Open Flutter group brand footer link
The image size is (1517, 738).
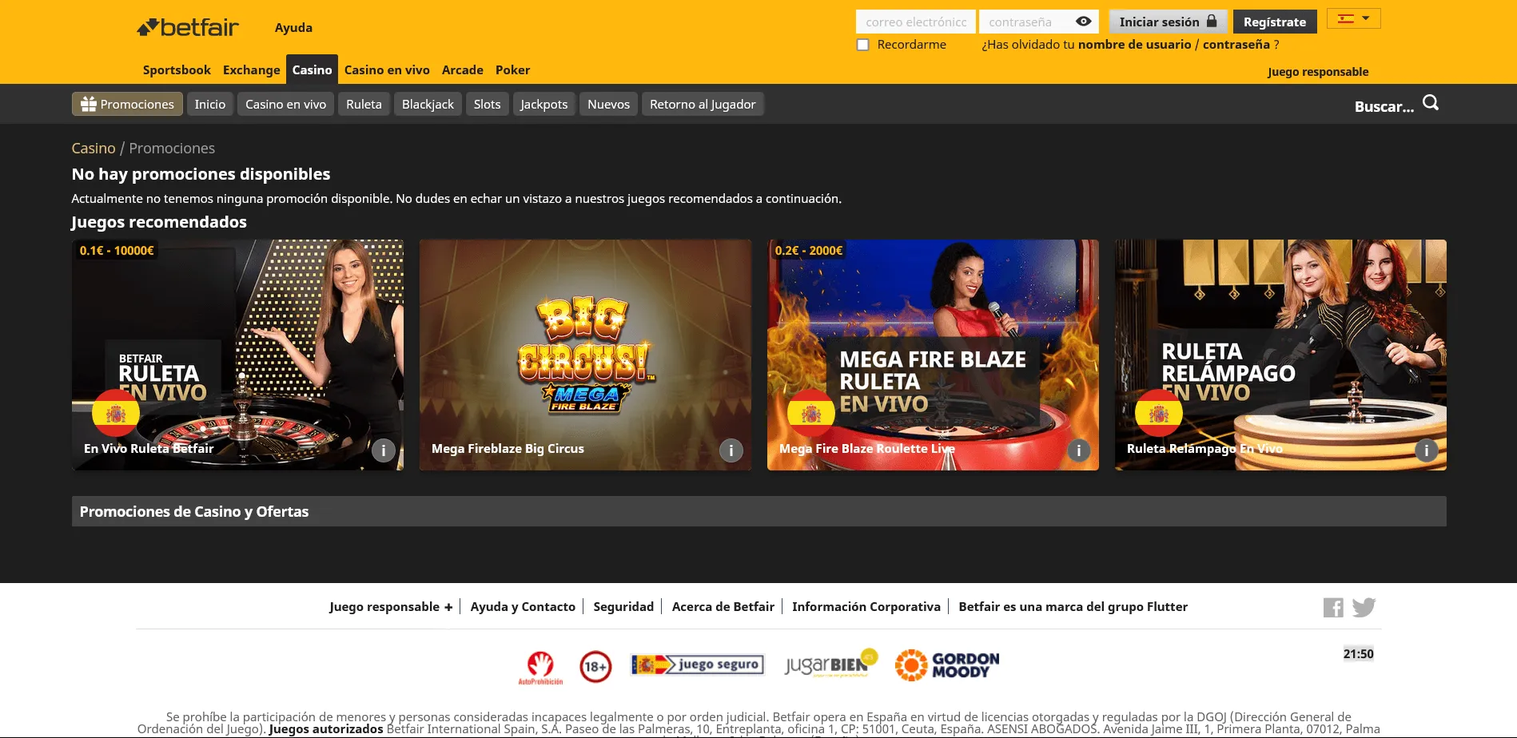1073,607
